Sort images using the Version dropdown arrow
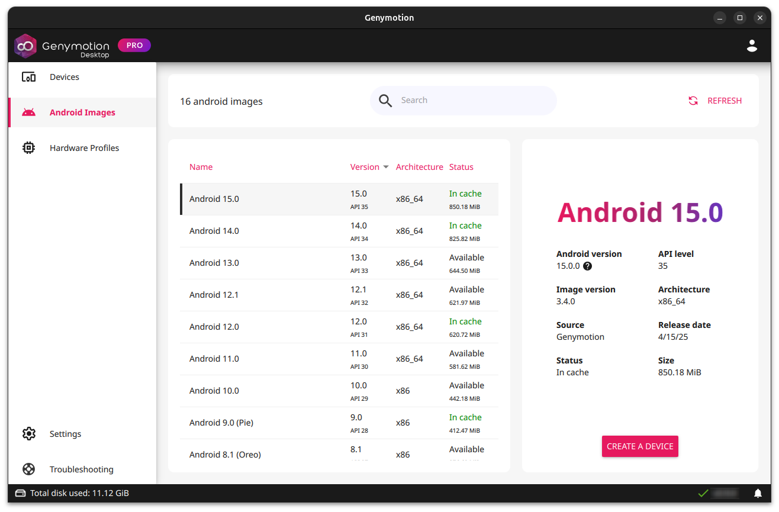 tap(386, 167)
